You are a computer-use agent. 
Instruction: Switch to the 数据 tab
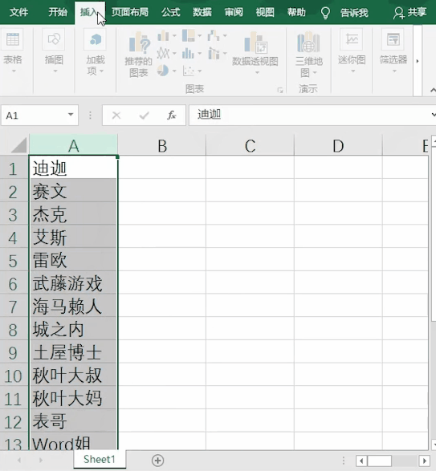click(x=202, y=12)
